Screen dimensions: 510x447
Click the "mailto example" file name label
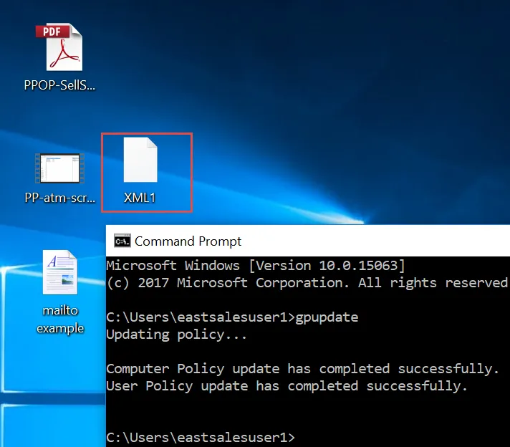(x=60, y=319)
